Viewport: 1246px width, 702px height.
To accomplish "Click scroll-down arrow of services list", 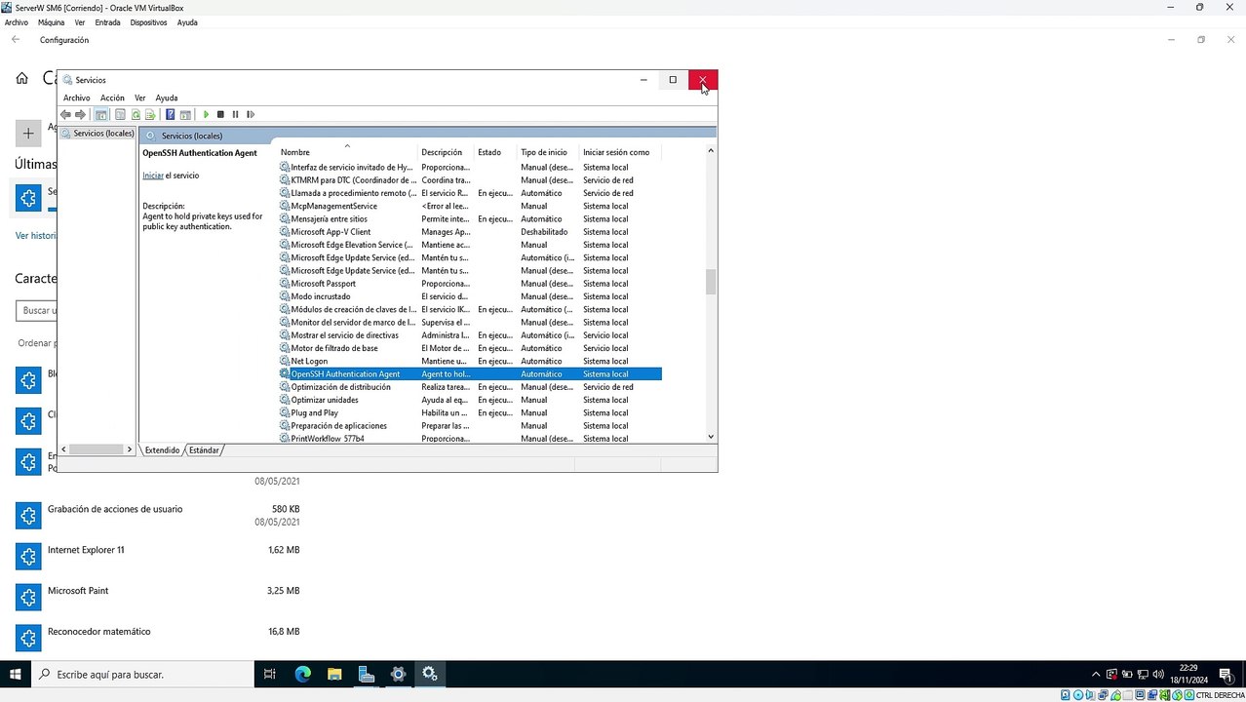I will pyautogui.click(x=711, y=437).
